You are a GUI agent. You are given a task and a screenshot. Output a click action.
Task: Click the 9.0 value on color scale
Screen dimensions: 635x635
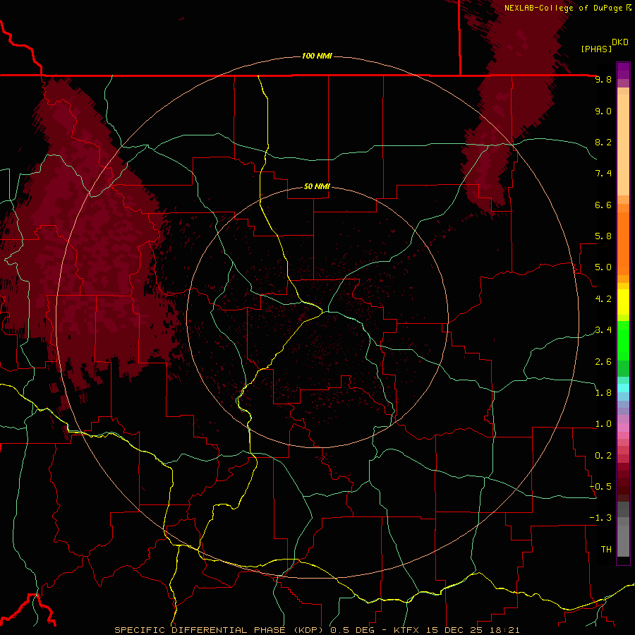click(x=603, y=111)
